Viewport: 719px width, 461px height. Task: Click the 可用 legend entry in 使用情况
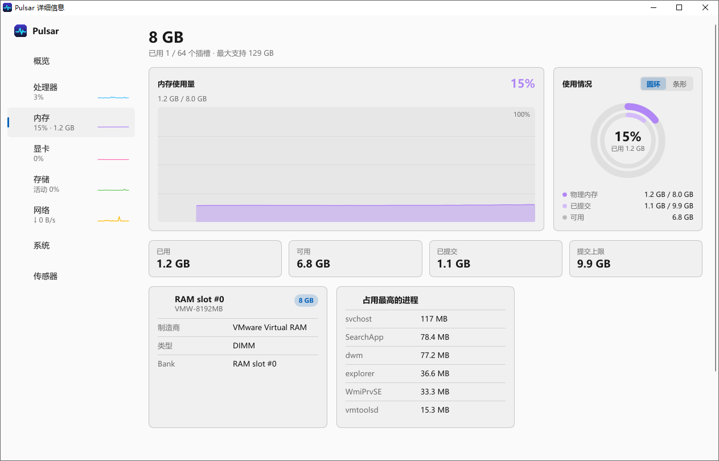[628, 217]
